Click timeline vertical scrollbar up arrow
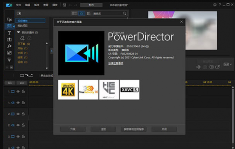Image resolution: width=235 pixels, height=149 pixels. [x=233, y=87]
